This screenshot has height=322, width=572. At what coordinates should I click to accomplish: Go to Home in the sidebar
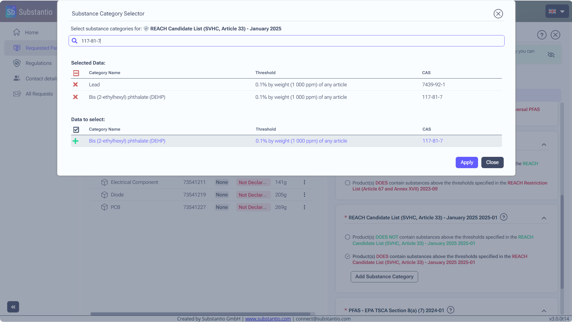[31, 32]
